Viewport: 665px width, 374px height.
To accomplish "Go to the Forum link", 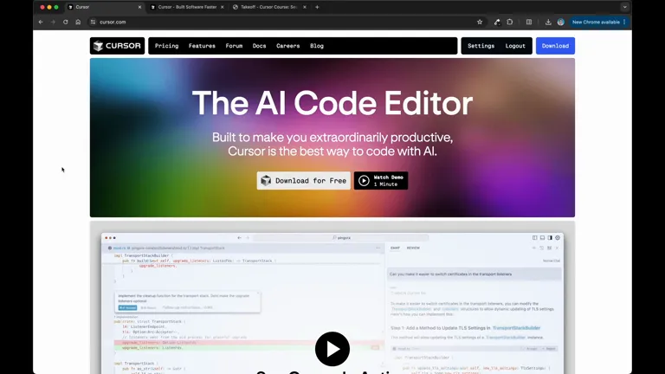I will pos(234,46).
